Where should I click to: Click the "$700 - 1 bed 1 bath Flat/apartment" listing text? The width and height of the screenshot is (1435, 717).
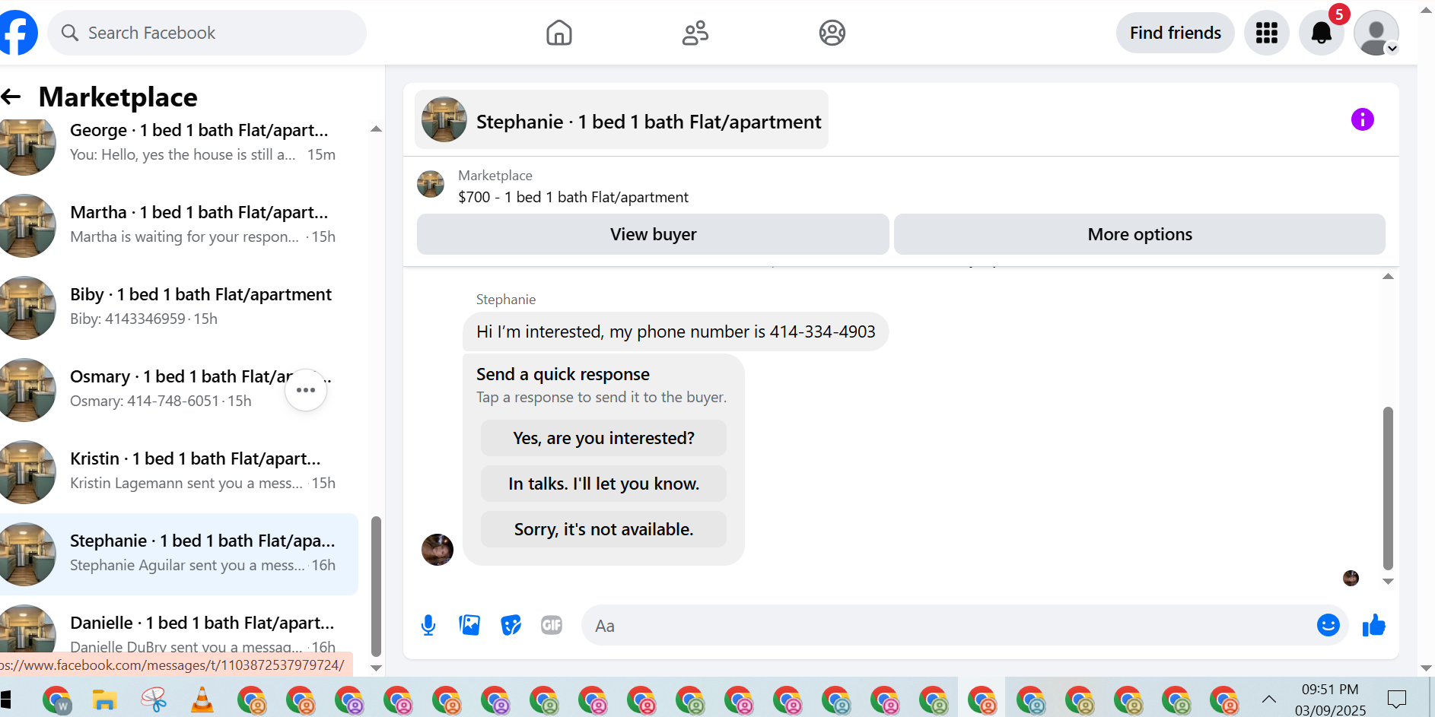point(573,197)
